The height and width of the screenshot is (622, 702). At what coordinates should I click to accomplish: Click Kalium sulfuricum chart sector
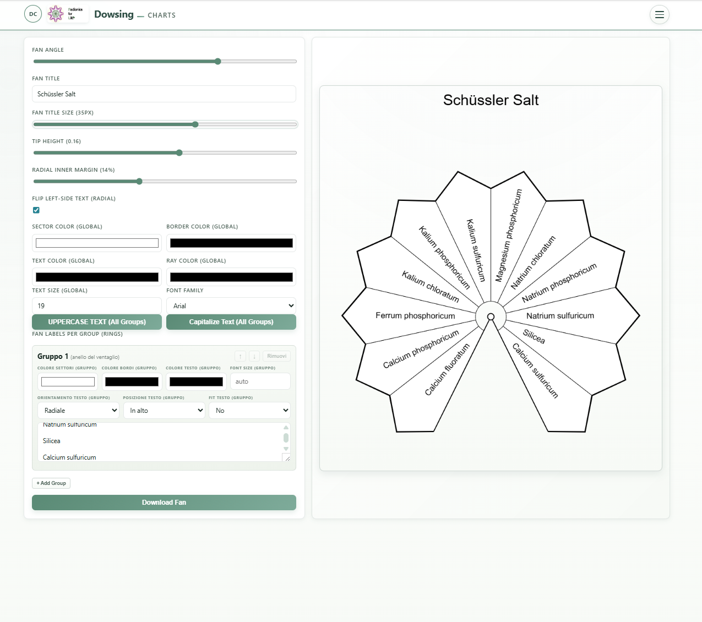coord(476,250)
